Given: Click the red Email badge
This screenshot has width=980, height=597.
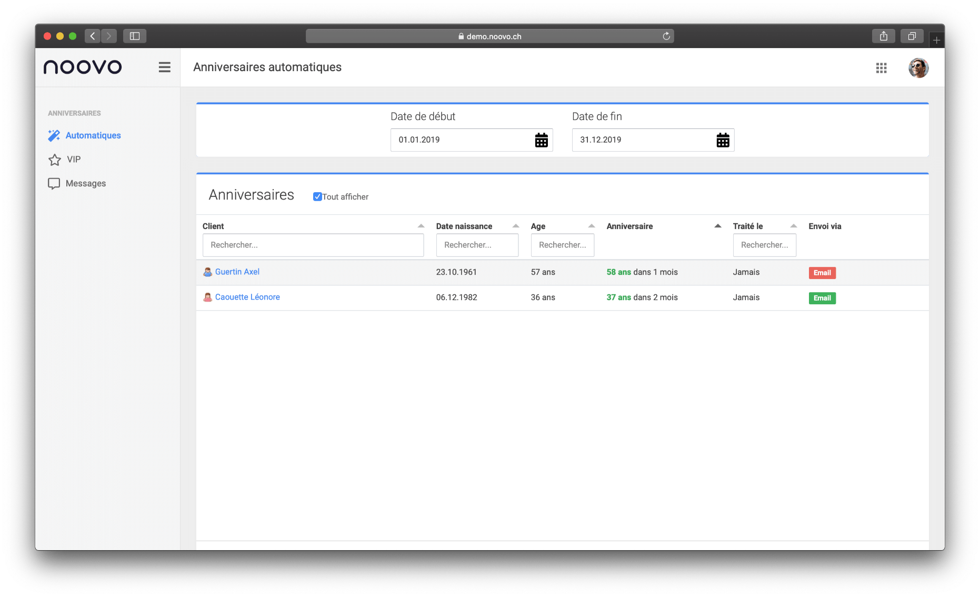Looking at the screenshot, I should pyautogui.click(x=822, y=273).
